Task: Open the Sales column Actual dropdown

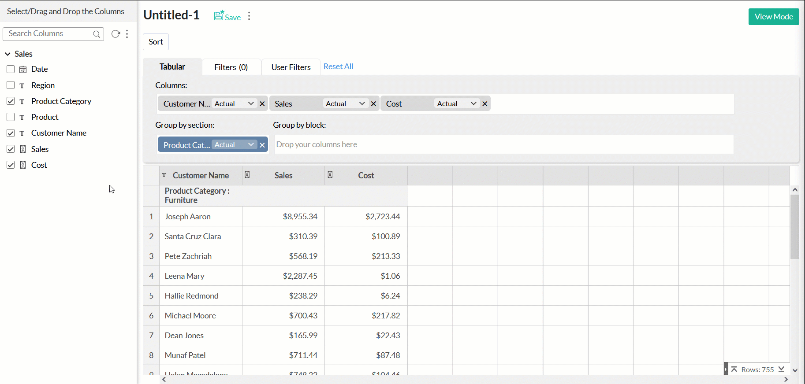Action: [x=345, y=103]
